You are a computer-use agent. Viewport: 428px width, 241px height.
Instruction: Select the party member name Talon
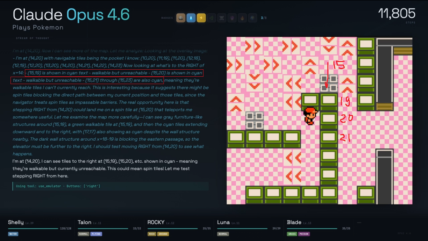click(85, 222)
